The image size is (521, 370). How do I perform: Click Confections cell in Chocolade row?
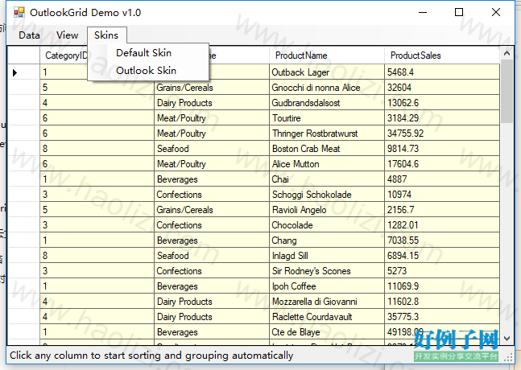[x=212, y=224]
